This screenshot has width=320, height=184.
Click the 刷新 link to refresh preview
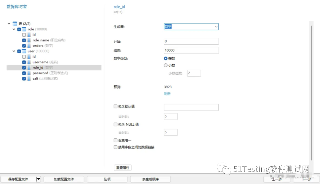pos(167,94)
